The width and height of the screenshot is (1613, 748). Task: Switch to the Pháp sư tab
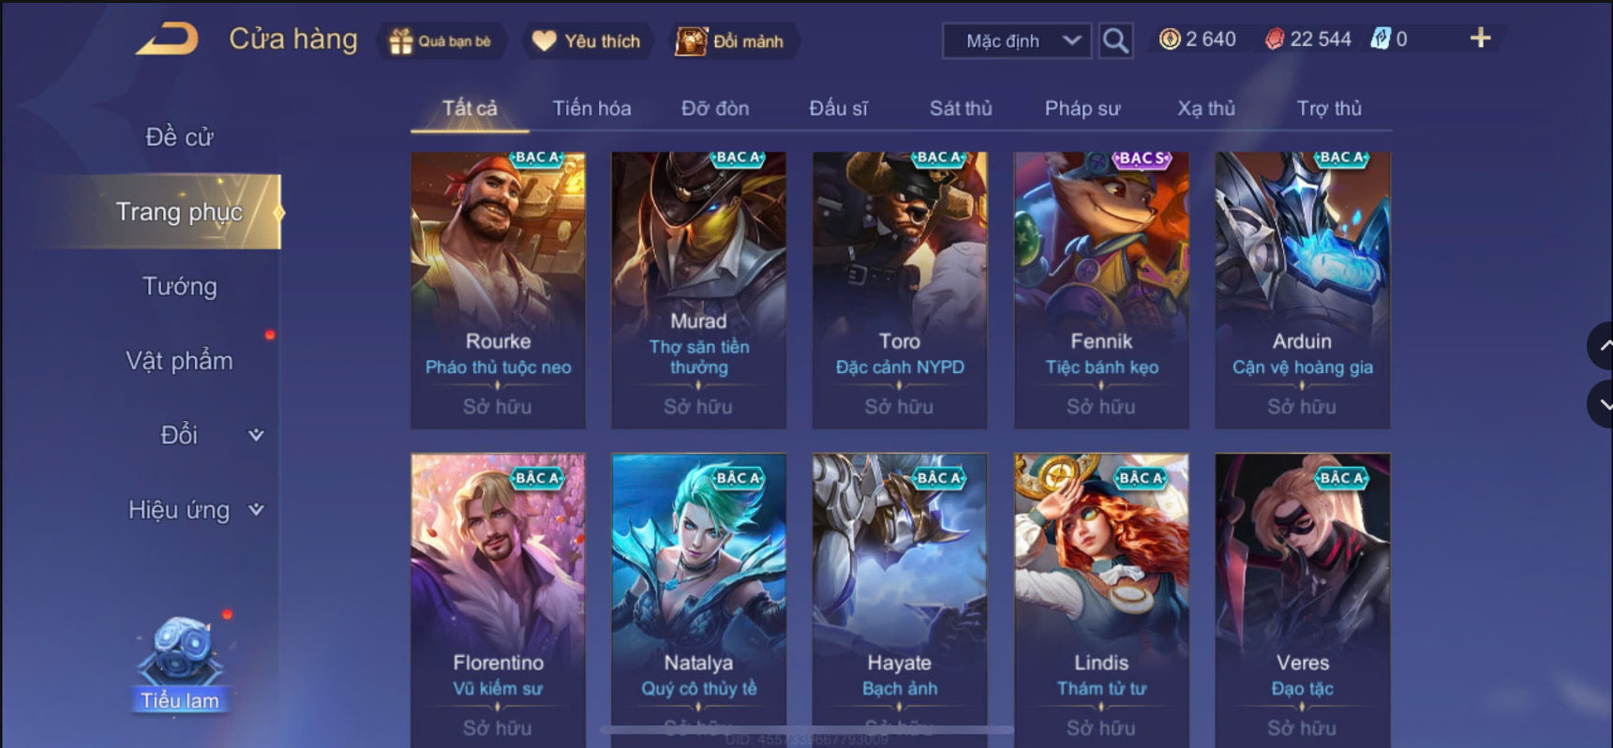[x=1083, y=109]
